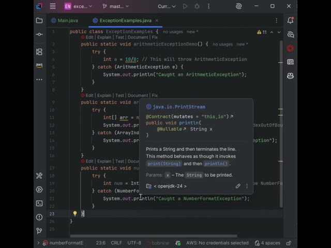331x248 pixels.
Task: Click the Copilot status bar icon
Action: pyautogui.click(x=178, y=243)
